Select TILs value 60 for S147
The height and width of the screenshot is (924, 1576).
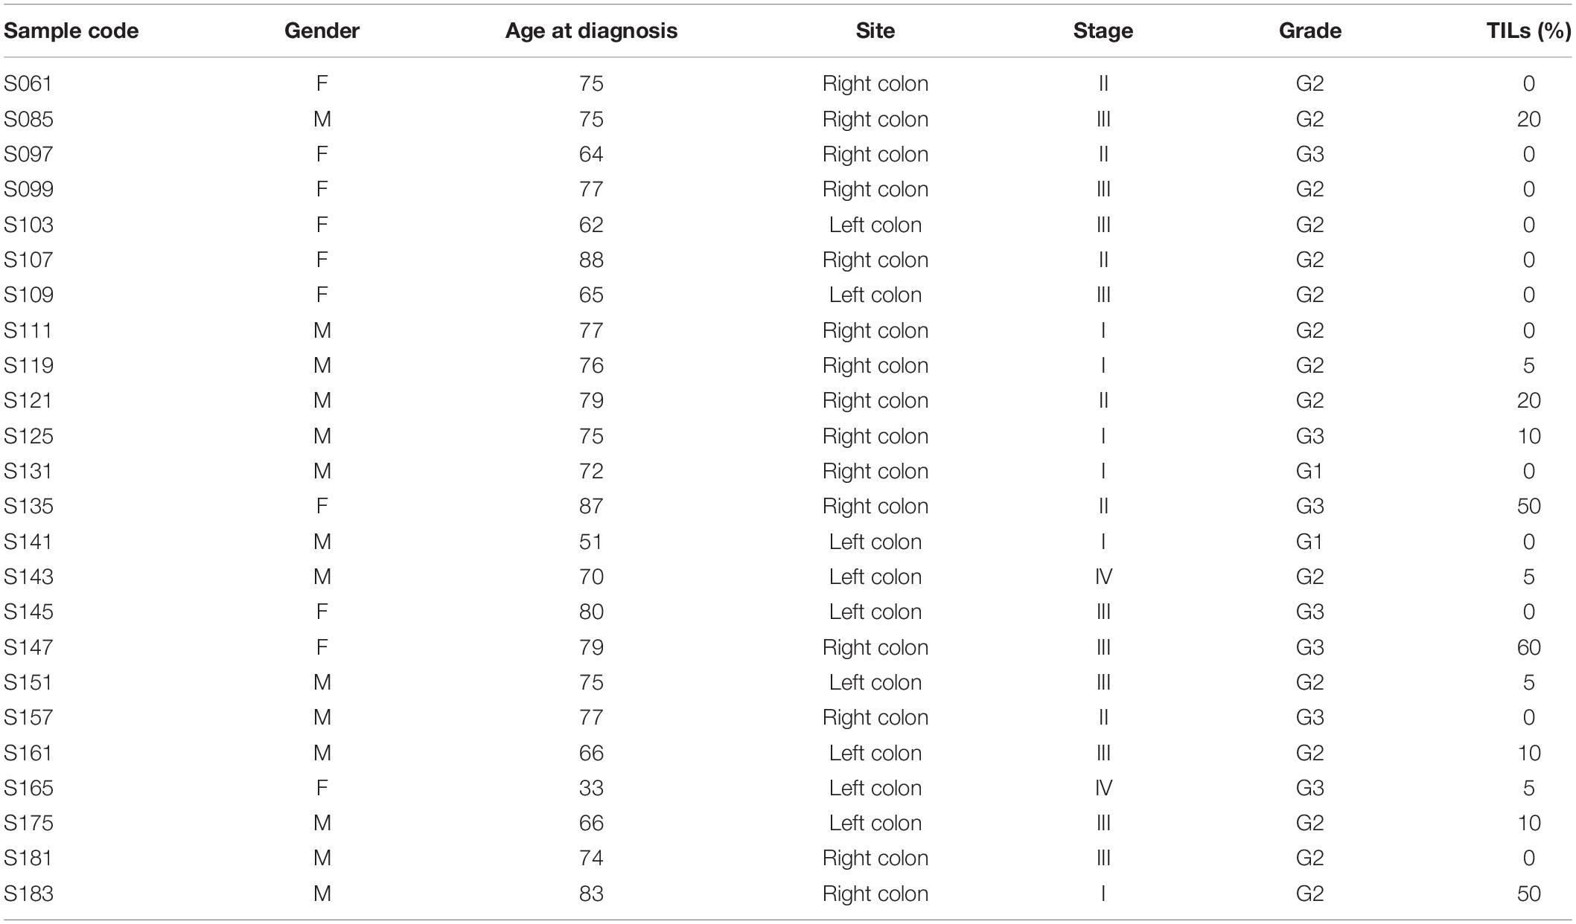(x=1529, y=647)
